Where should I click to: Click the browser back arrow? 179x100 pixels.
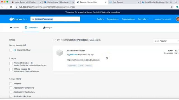[2, 7]
